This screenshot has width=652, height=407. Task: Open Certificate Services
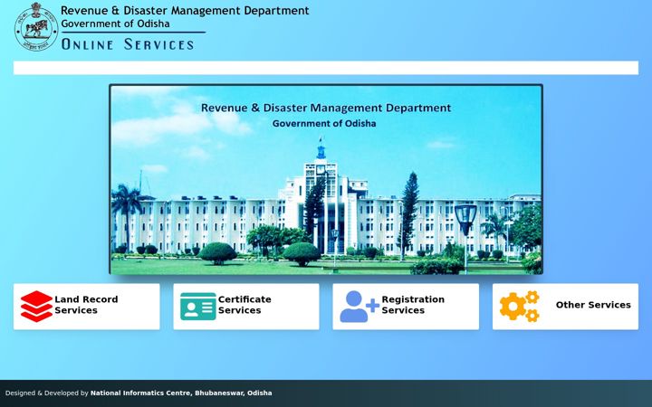244,305
